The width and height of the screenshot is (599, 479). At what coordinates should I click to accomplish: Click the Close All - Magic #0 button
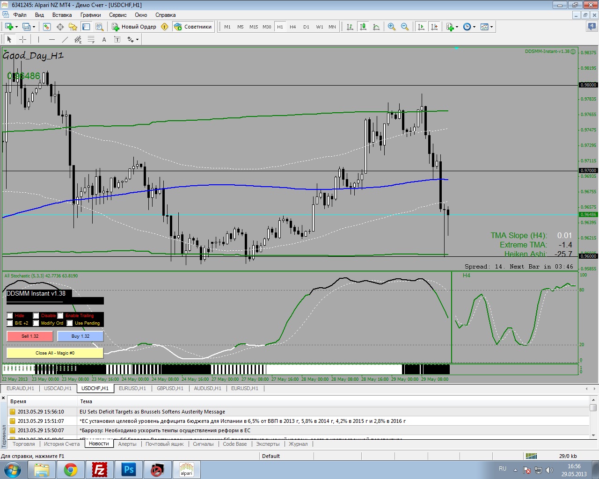[55, 353]
